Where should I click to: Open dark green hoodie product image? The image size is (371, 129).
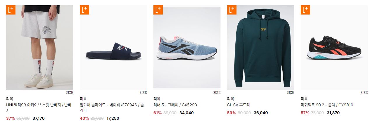pos(261,48)
